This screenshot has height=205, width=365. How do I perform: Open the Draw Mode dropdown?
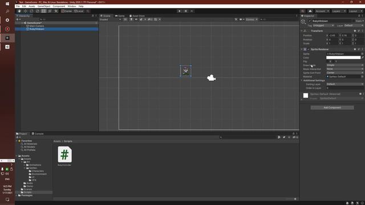click(344, 65)
